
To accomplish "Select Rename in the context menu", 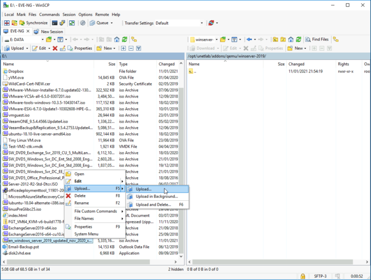I will [95, 203].
